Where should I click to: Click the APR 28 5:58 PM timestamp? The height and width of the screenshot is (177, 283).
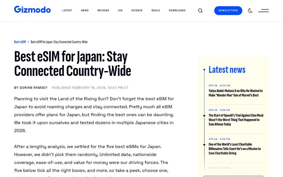(219, 110)
